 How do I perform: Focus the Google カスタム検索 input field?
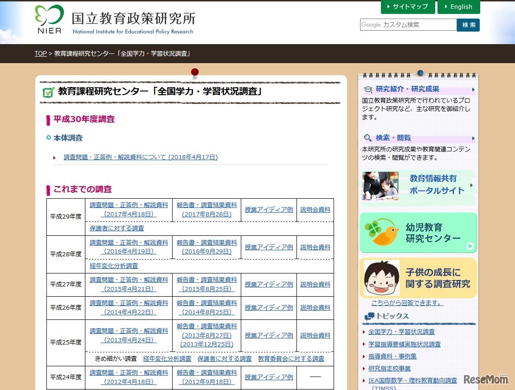coord(408,25)
